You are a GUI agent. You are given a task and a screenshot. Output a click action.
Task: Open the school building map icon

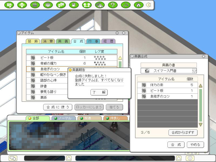point(100,5)
